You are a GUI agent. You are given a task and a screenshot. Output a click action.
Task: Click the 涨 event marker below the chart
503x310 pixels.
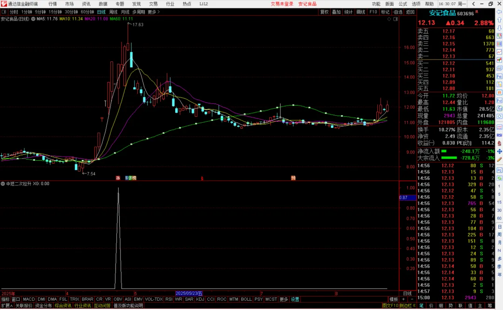coord(118,178)
